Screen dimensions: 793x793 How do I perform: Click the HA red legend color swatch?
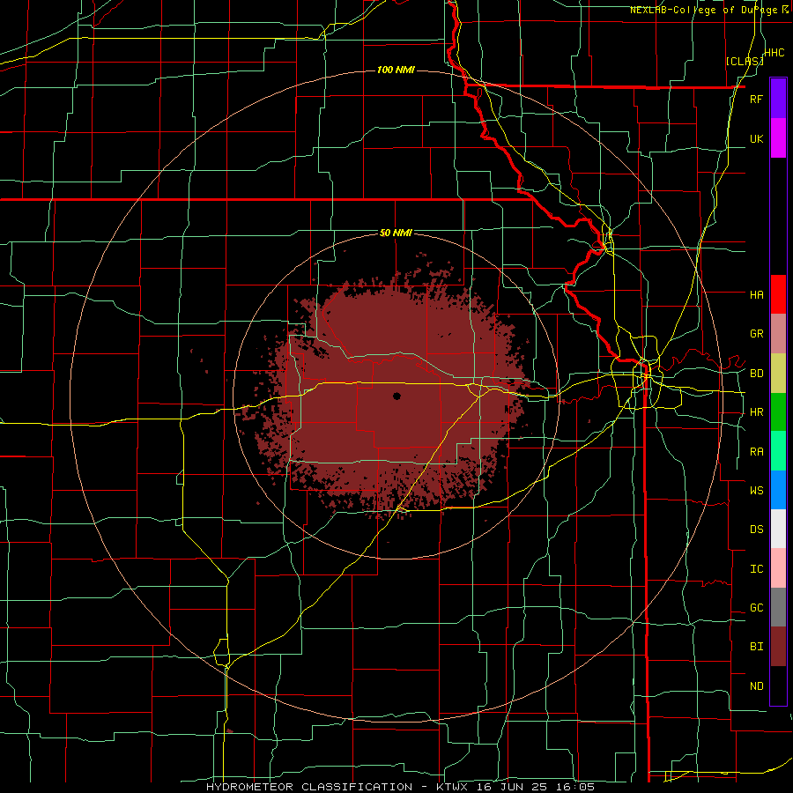(778, 294)
